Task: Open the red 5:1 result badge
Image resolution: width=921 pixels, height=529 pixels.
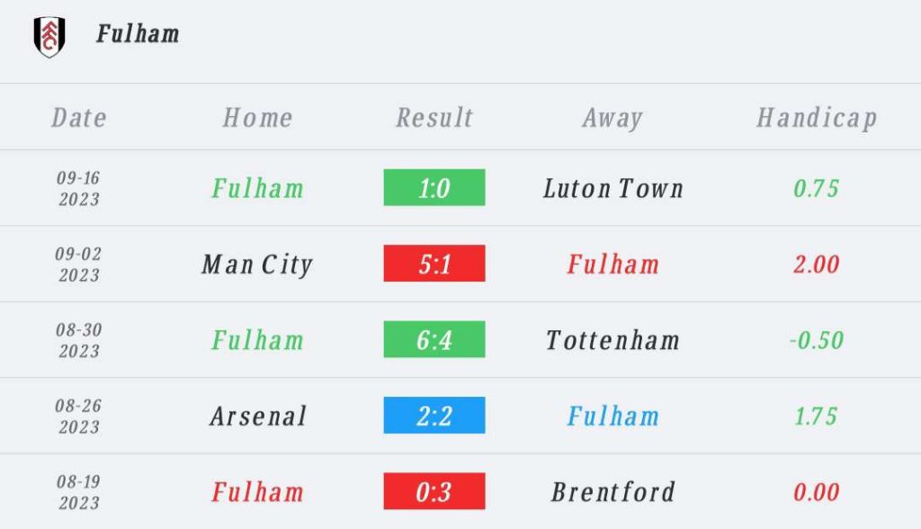Action: click(x=434, y=264)
